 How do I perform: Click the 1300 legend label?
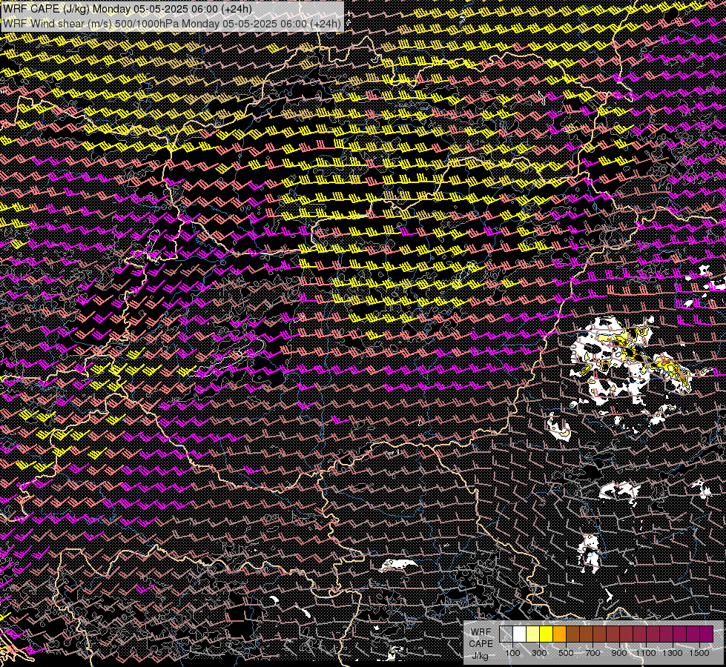pyautogui.click(x=673, y=653)
